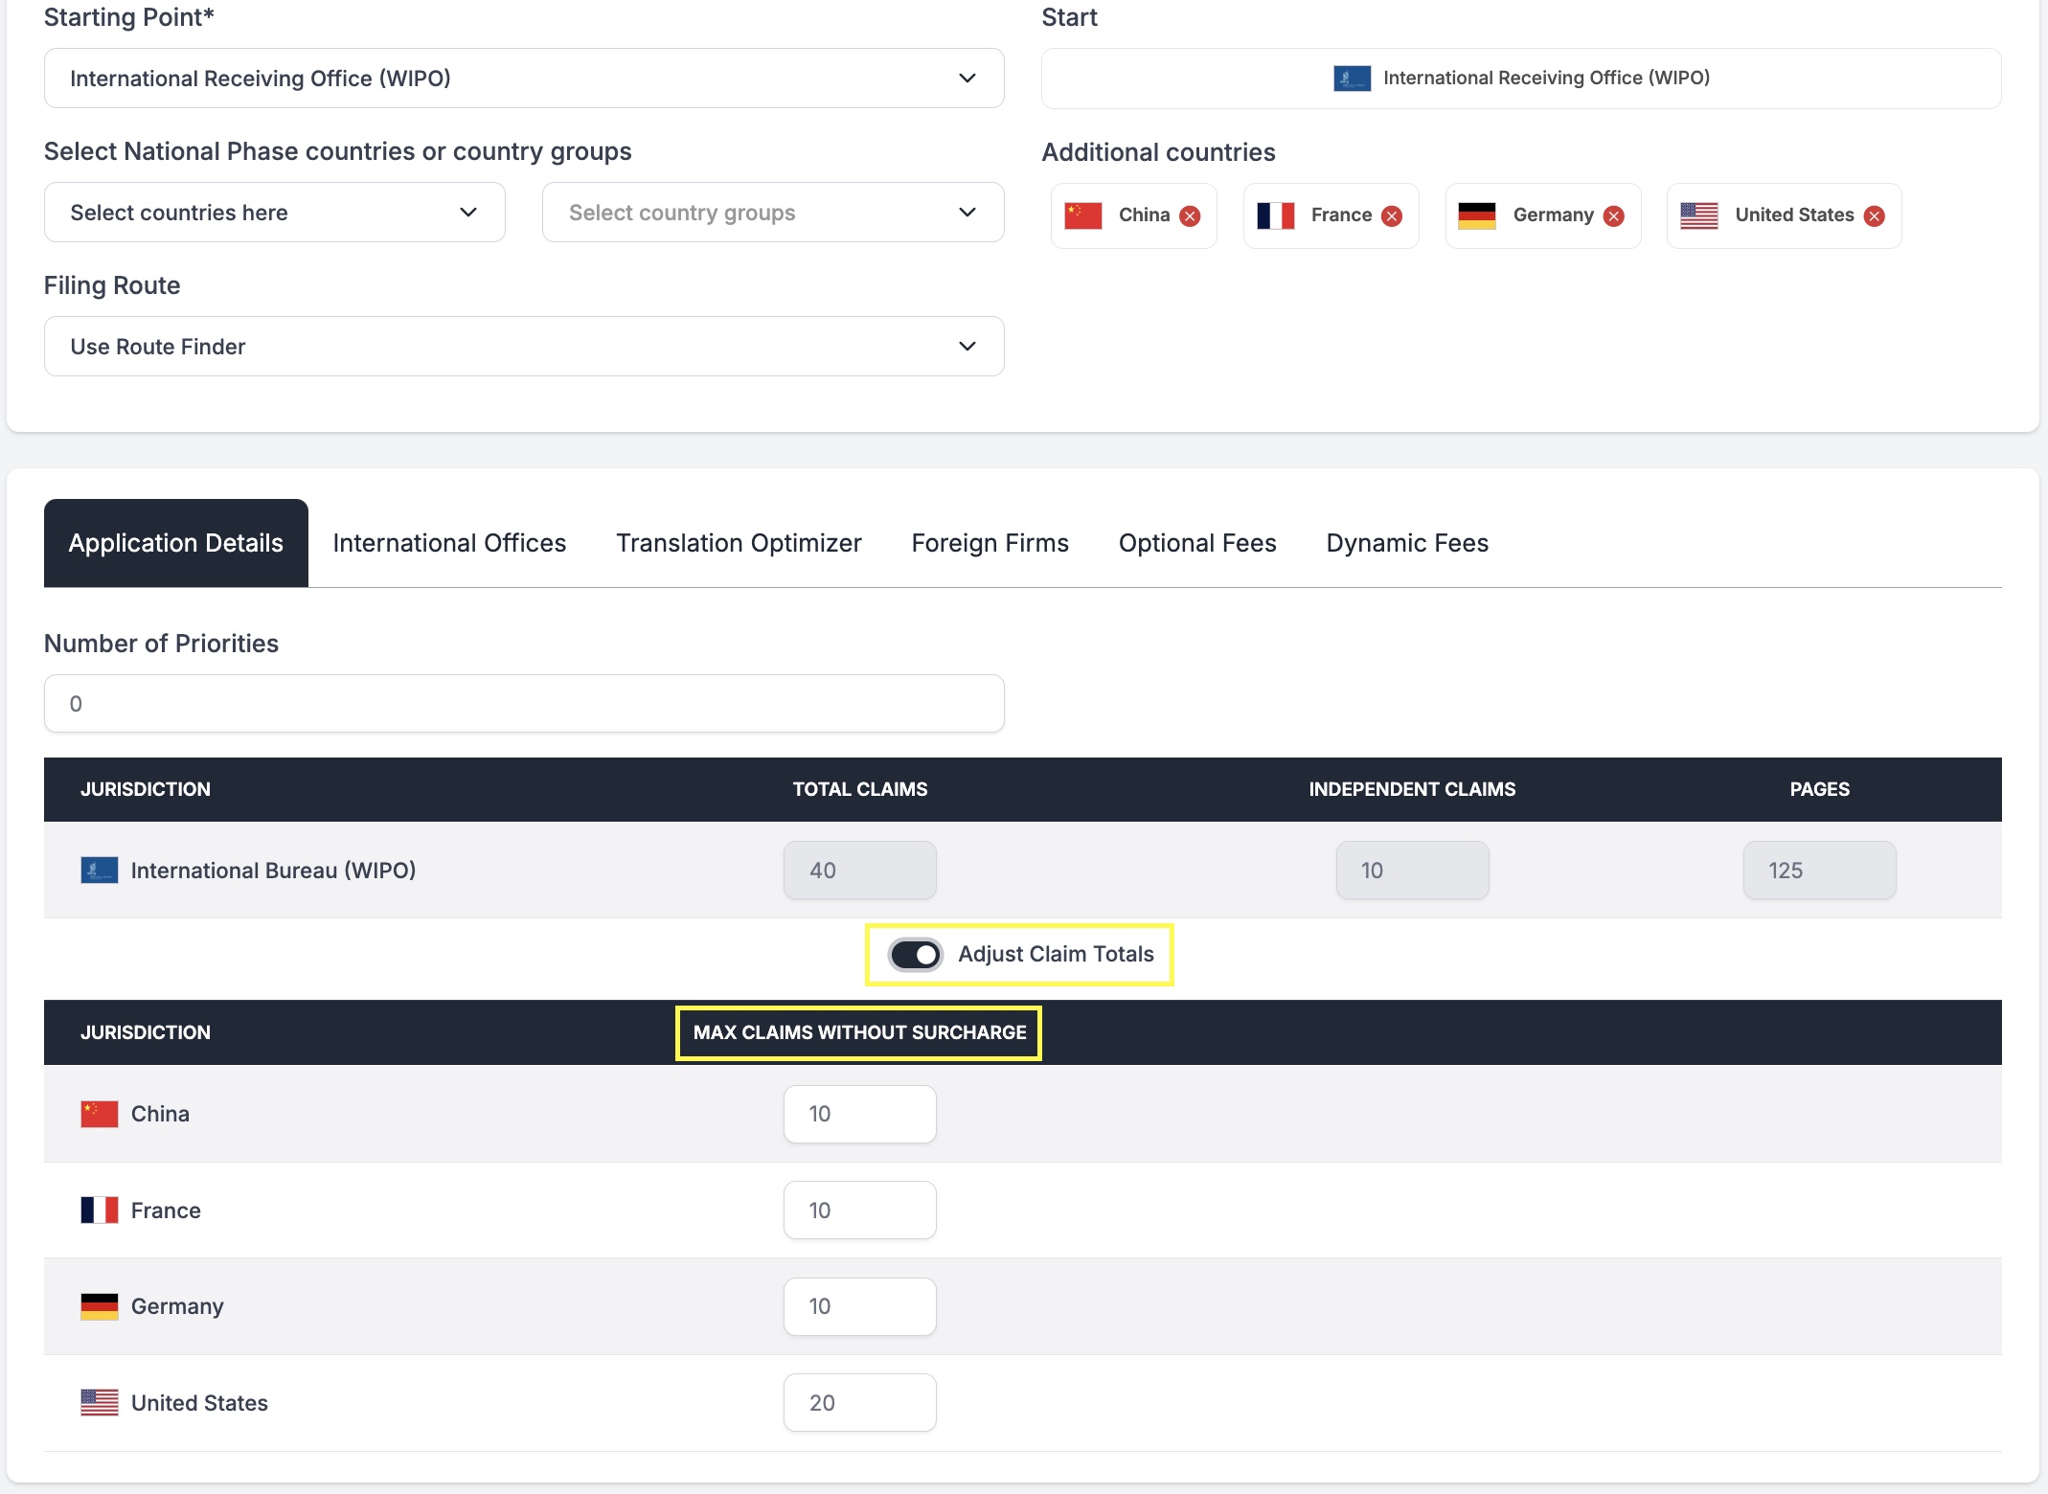Switch to the Application Details tab
The image size is (2048, 1494).
[176, 543]
